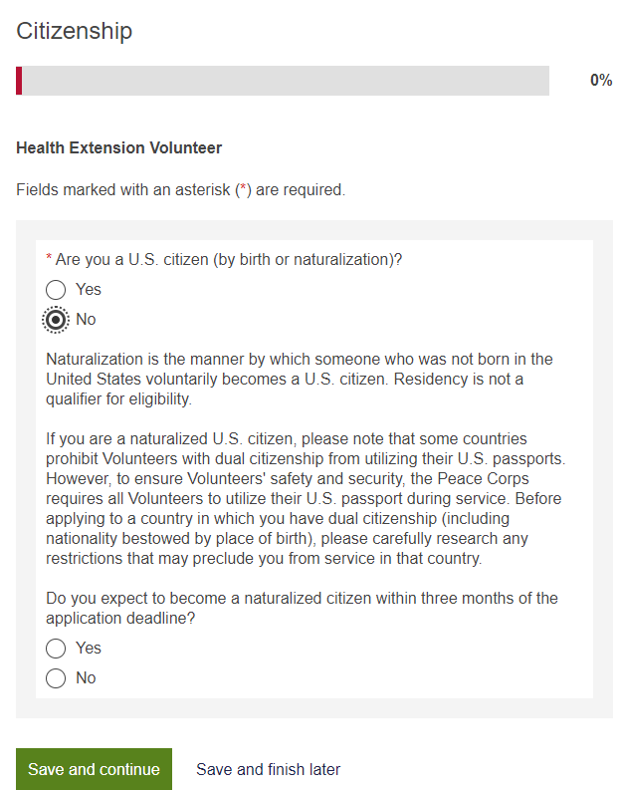Choose No for expecting naturalization within three months
Image resolution: width=620 pixels, height=790 pixels.
pyautogui.click(x=57, y=678)
